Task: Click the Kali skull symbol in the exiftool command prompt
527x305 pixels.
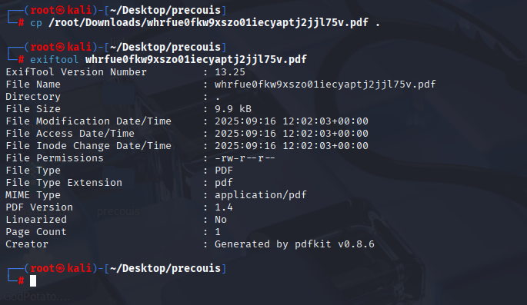Action: pyautogui.click(x=61, y=48)
